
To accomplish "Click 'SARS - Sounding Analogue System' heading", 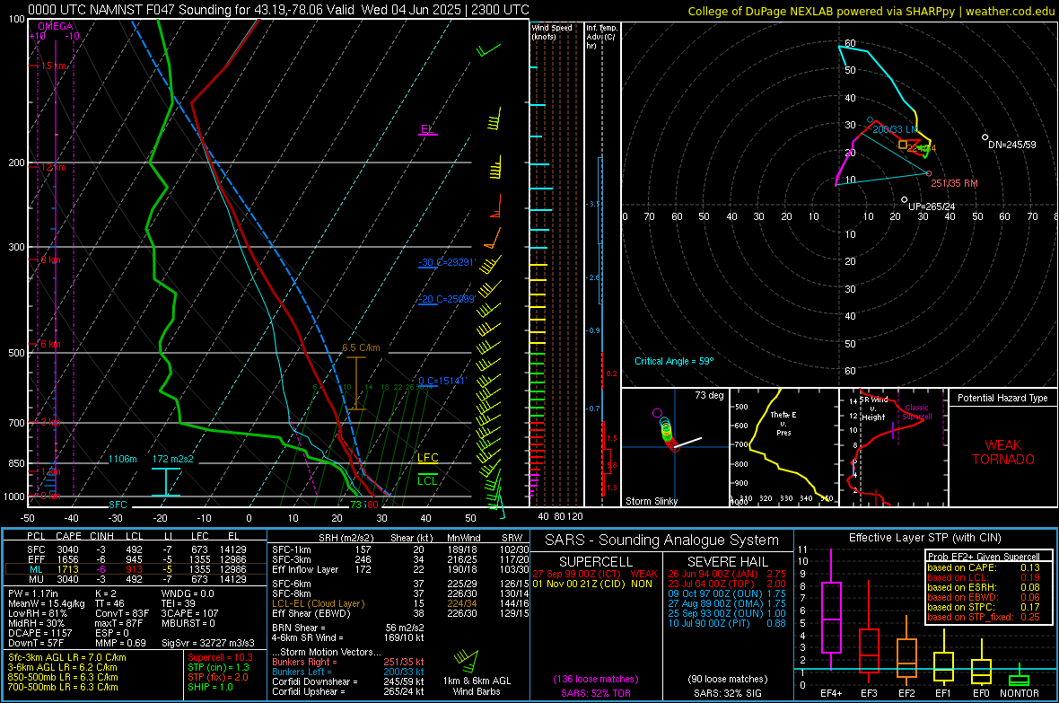I will (x=662, y=540).
